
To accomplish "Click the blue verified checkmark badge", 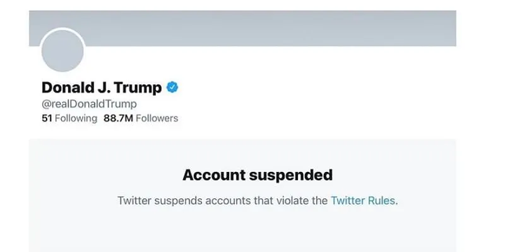I will (172, 88).
